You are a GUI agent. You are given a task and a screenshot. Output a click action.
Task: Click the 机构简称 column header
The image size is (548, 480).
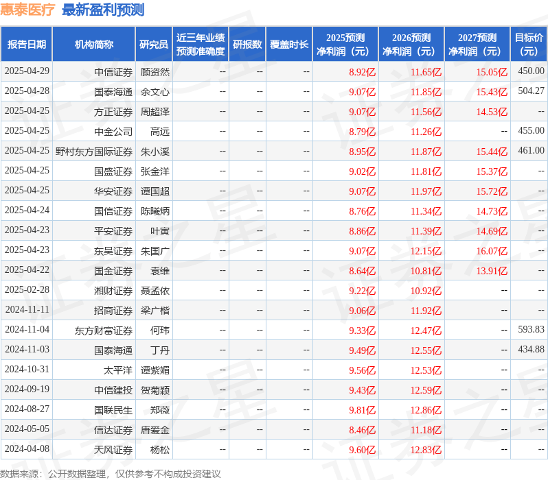[93, 45]
